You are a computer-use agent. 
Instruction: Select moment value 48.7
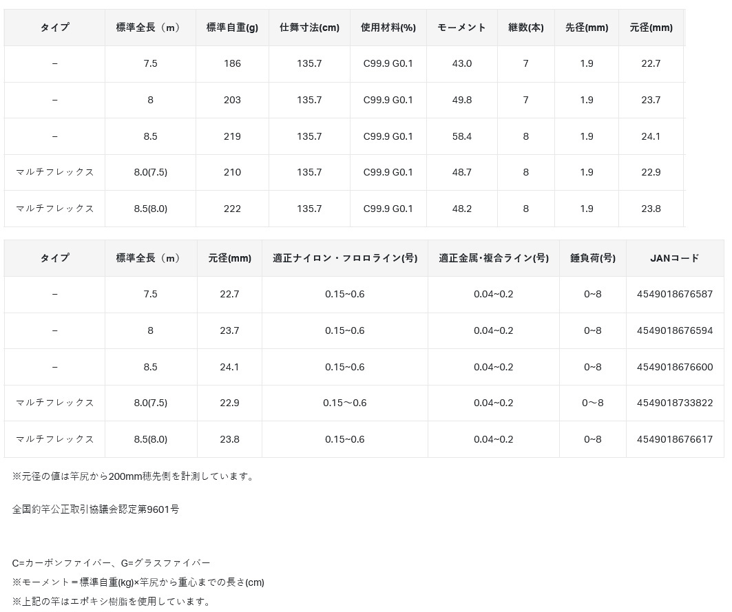point(461,172)
